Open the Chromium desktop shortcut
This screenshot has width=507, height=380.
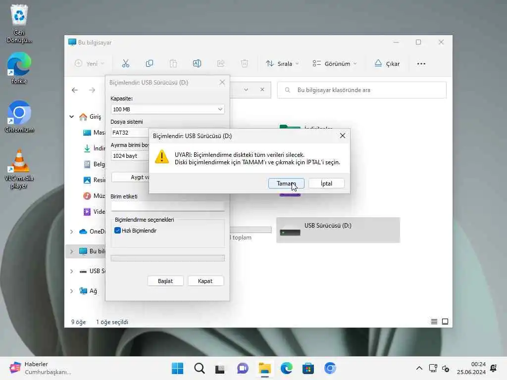(19, 117)
